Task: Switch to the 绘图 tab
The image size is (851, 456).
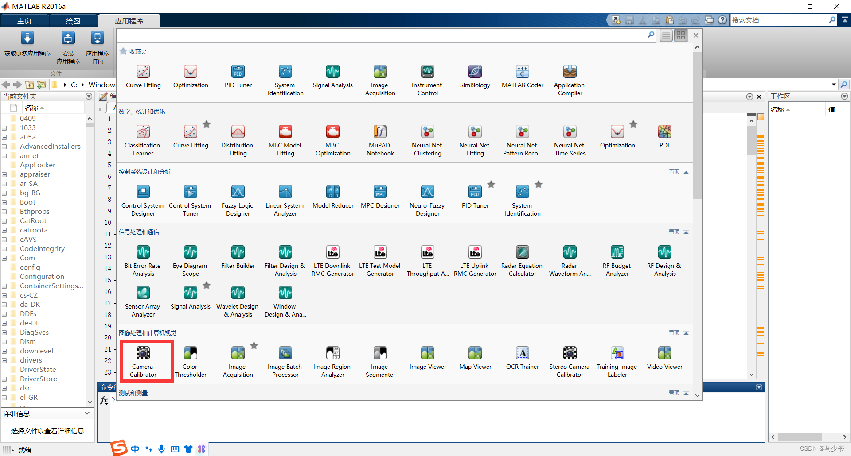Action: 73,21
